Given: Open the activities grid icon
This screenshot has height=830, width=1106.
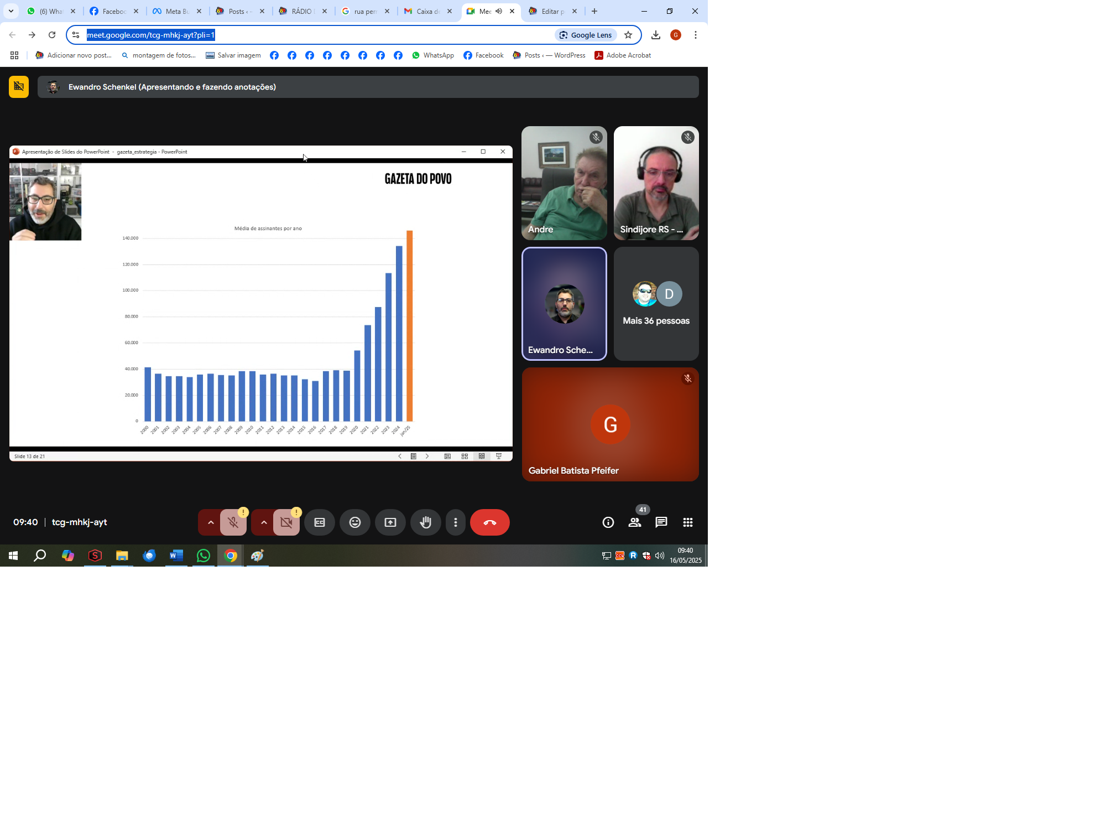Looking at the screenshot, I should click(x=688, y=522).
